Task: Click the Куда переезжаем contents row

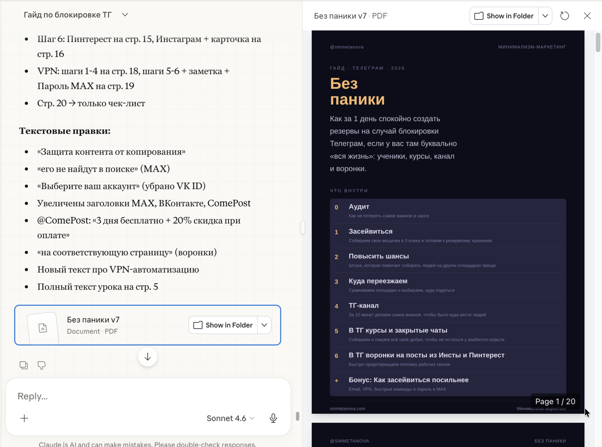Action: (x=448, y=285)
